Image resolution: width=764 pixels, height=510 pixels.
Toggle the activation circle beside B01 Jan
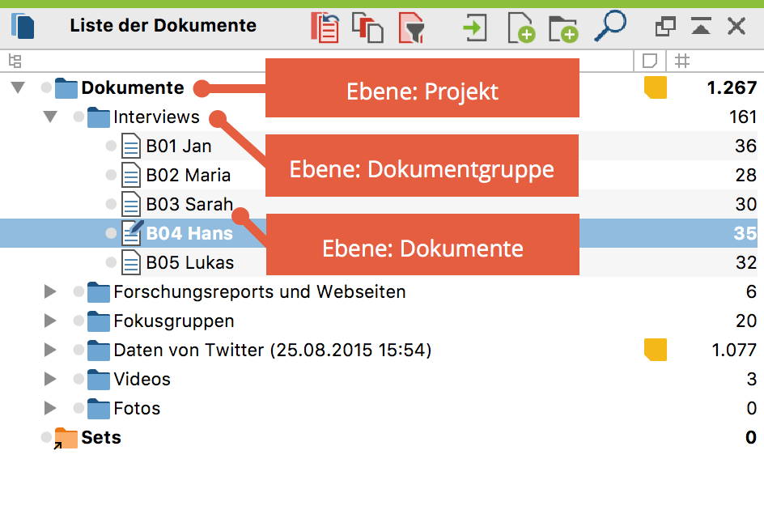pyautogui.click(x=111, y=147)
